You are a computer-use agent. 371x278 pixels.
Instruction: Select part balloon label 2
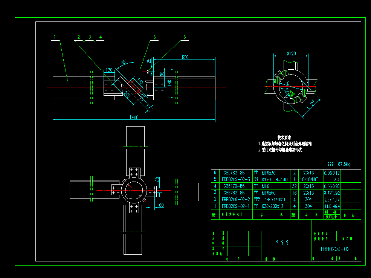(79, 37)
